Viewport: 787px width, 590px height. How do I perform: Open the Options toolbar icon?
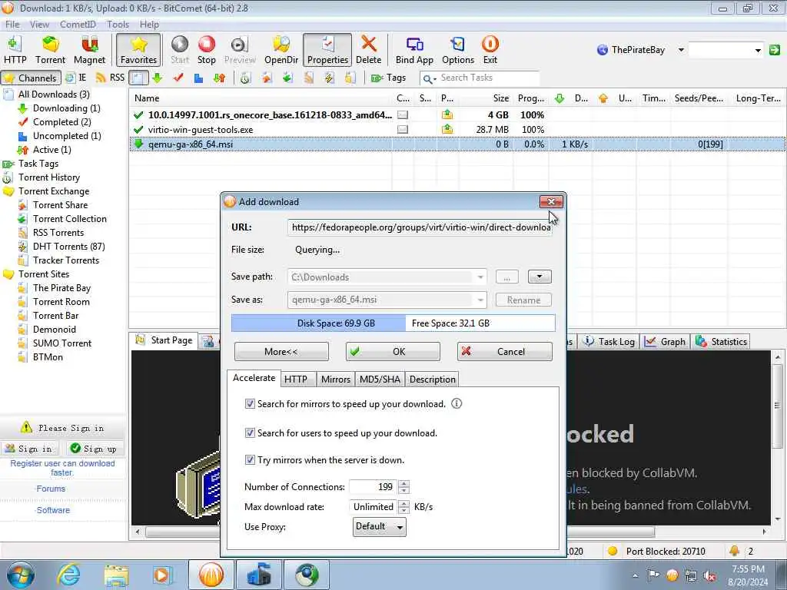tap(458, 50)
